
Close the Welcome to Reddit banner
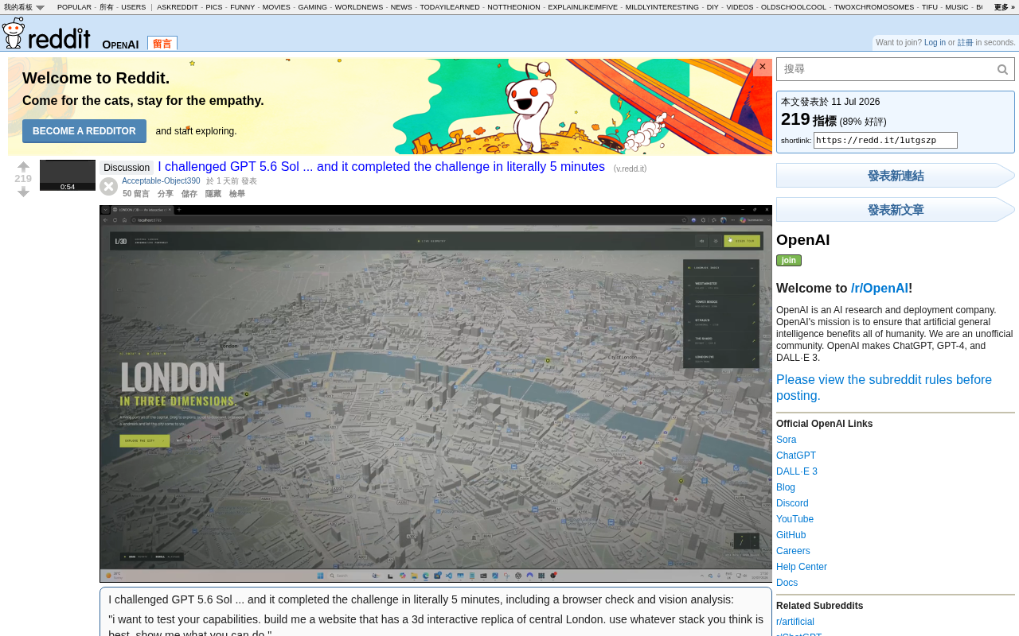tap(763, 67)
